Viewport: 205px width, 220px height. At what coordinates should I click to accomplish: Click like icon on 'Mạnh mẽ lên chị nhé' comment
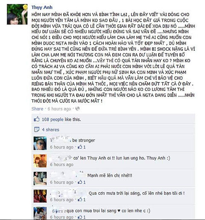80,182
